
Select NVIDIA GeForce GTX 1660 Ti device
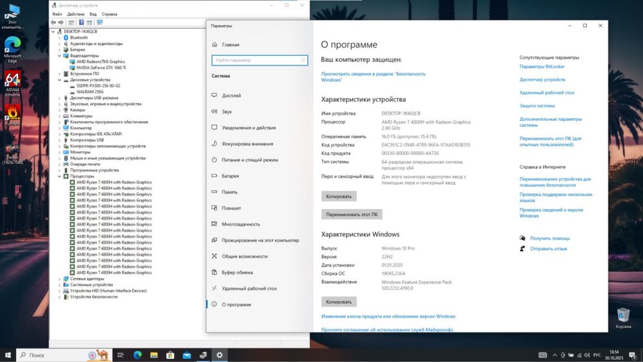coord(101,68)
